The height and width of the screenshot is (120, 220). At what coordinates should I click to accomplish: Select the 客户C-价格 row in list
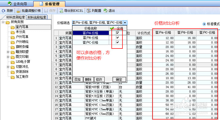(91, 42)
